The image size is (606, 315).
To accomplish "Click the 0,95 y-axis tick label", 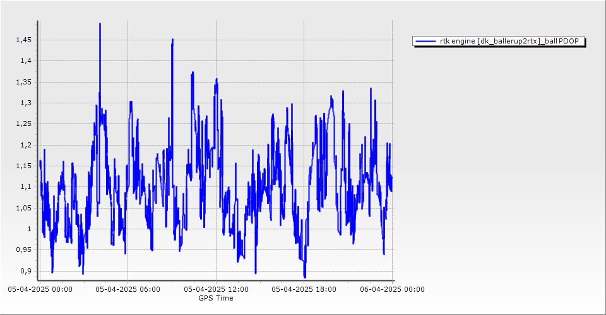I will point(23,250).
